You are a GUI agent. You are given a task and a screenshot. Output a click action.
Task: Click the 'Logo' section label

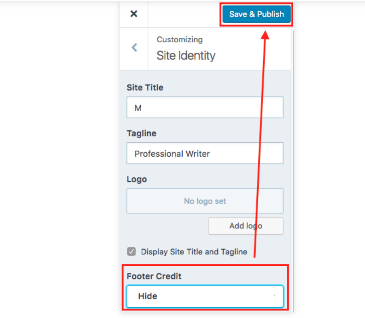(137, 179)
